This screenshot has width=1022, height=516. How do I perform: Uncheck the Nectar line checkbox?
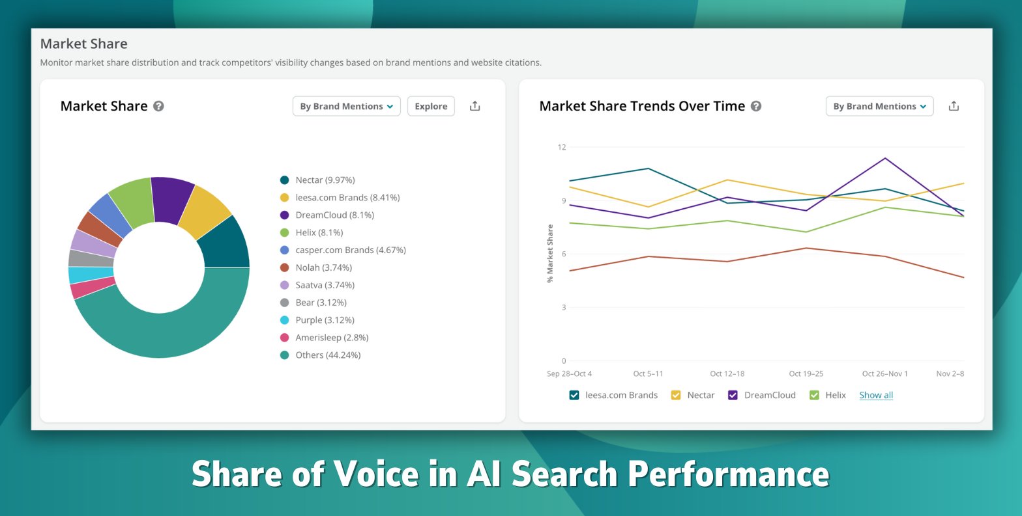(676, 395)
